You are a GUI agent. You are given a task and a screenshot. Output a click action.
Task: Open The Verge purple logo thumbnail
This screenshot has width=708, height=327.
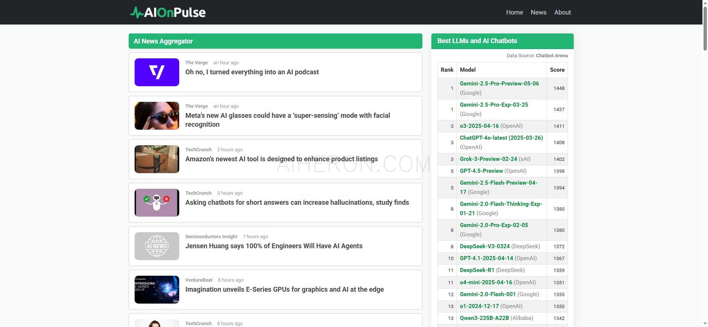[157, 72]
